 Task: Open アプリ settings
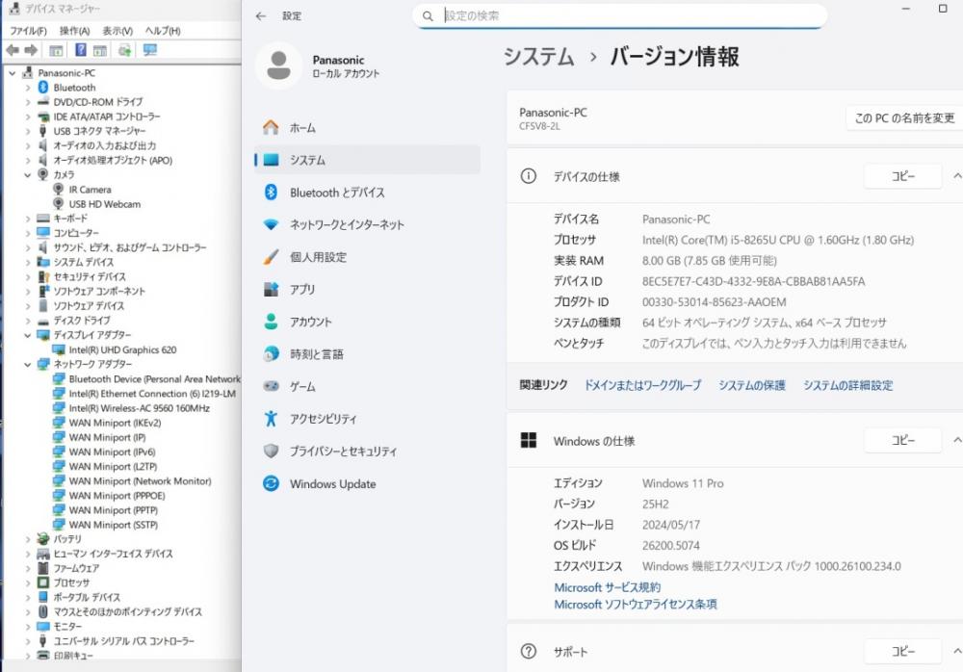367,290
